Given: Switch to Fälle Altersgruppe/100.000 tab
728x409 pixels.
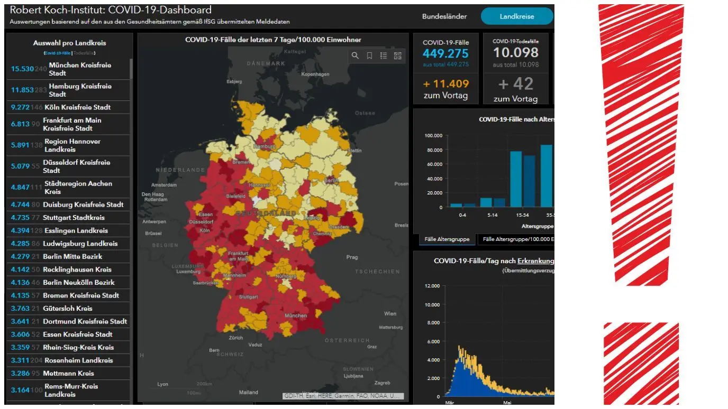Looking at the screenshot, I should (x=516, y=239).
